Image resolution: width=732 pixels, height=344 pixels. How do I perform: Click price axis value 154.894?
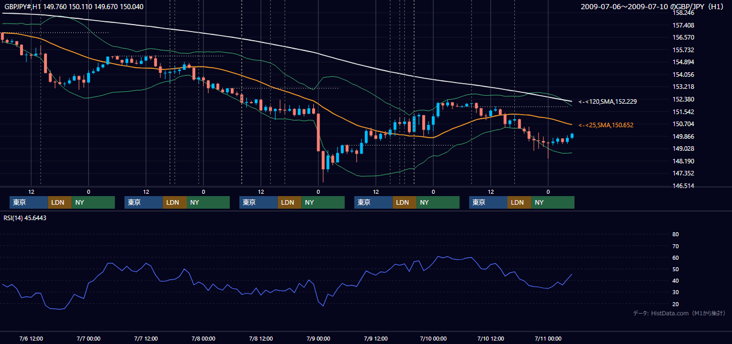point(684,62)
